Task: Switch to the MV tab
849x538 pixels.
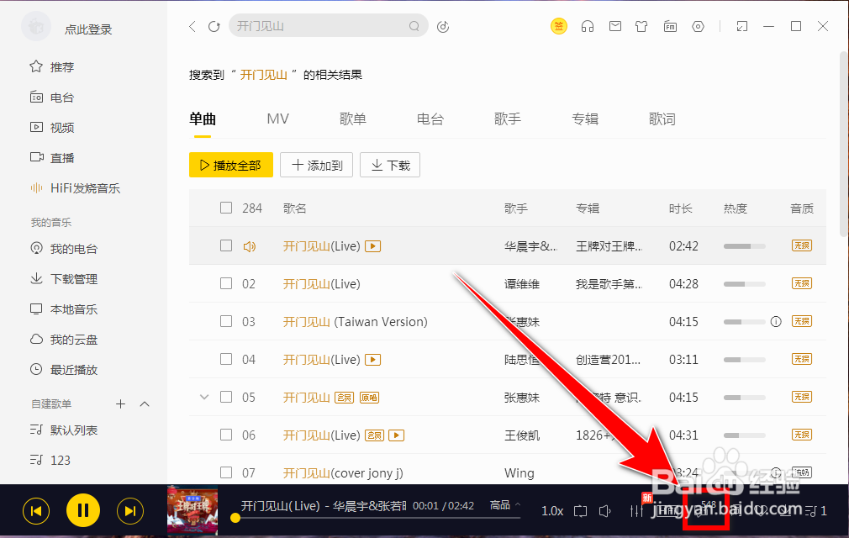Action: click(x=277, y=119)
